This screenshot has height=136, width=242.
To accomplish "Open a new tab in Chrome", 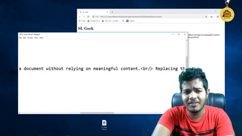I will click(x=112, y=12).
